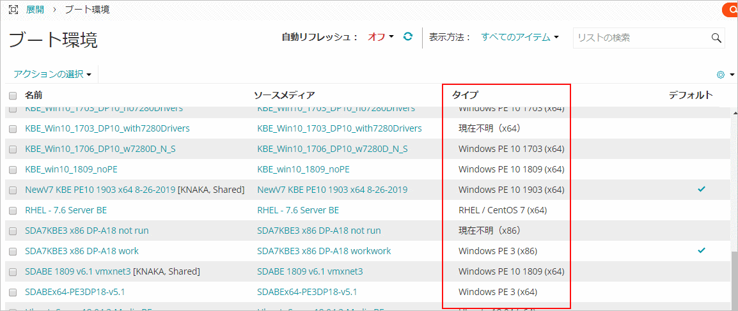Select checkbox for KBE_win10_1809_noPE
The image size is (738, 311).
tap(13, 169)
